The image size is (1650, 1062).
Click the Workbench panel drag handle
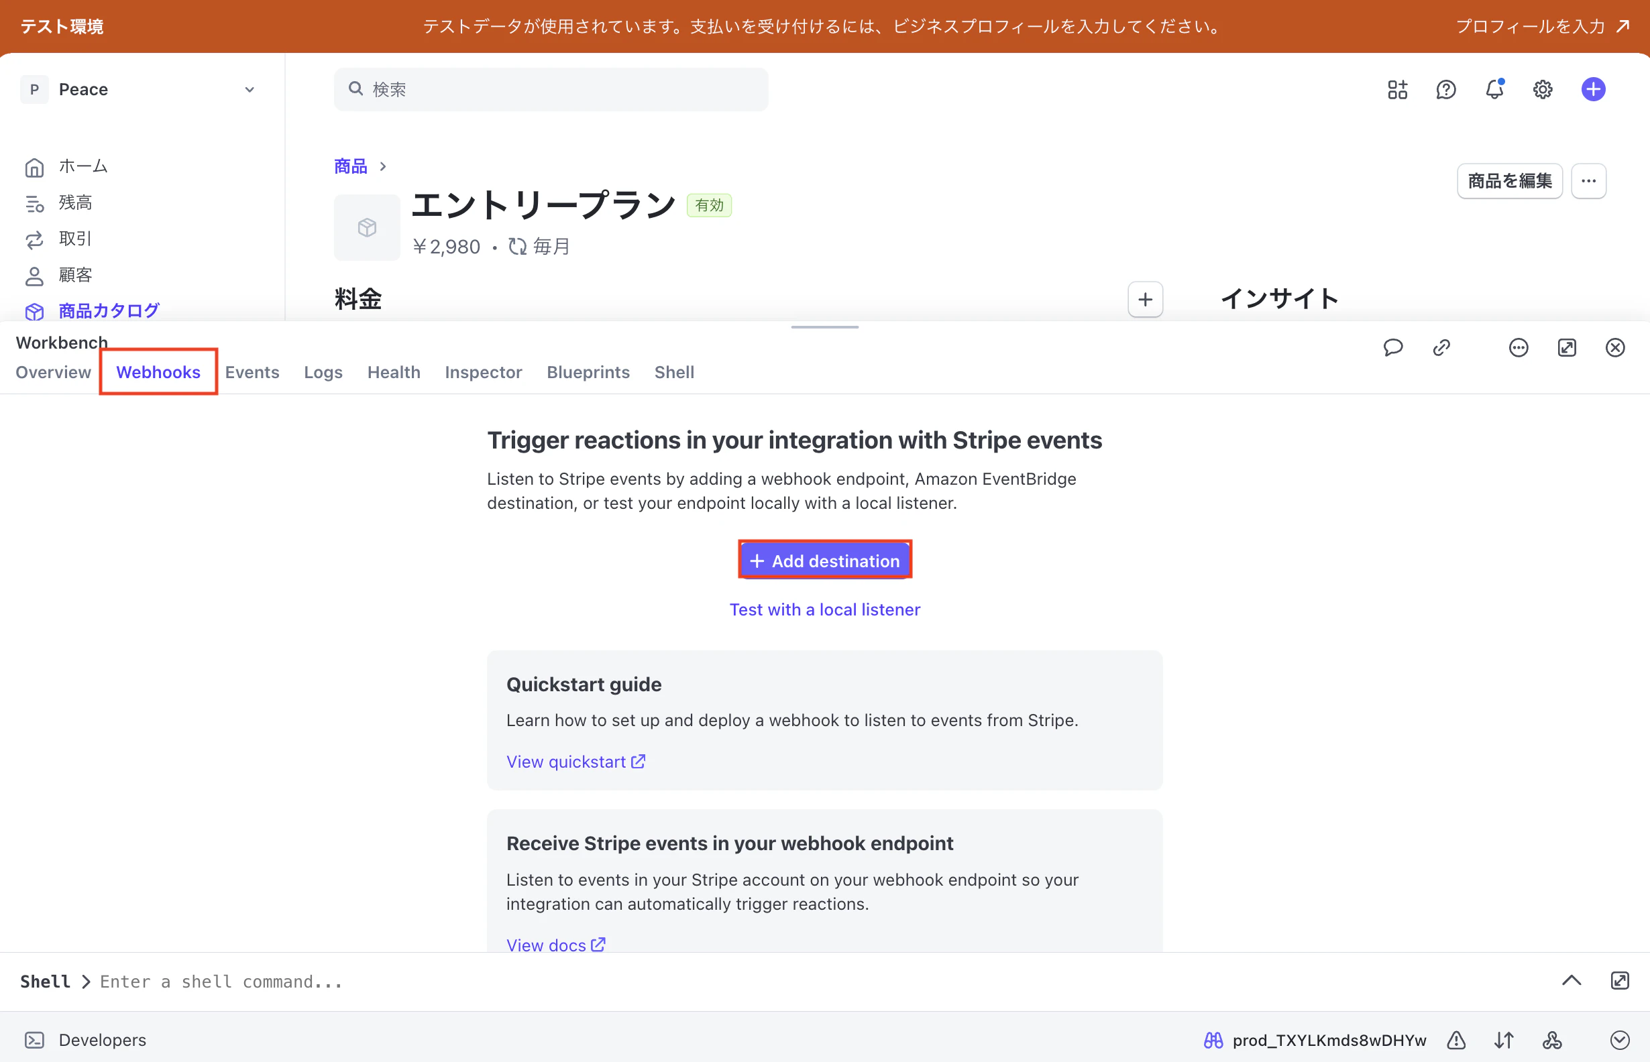824,327
